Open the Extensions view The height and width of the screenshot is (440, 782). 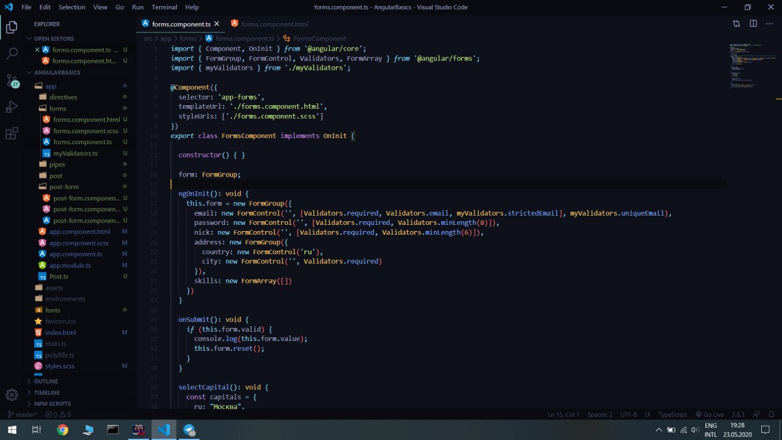pyautogui.click(x=12, y=134)
